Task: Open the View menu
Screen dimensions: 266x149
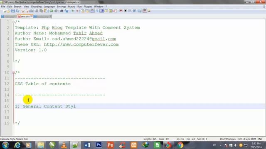Action: (26, 7)
